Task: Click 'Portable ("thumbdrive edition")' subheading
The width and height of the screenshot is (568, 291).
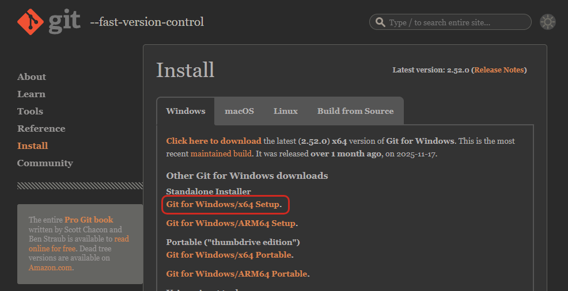Action: [x=233, y=242]
